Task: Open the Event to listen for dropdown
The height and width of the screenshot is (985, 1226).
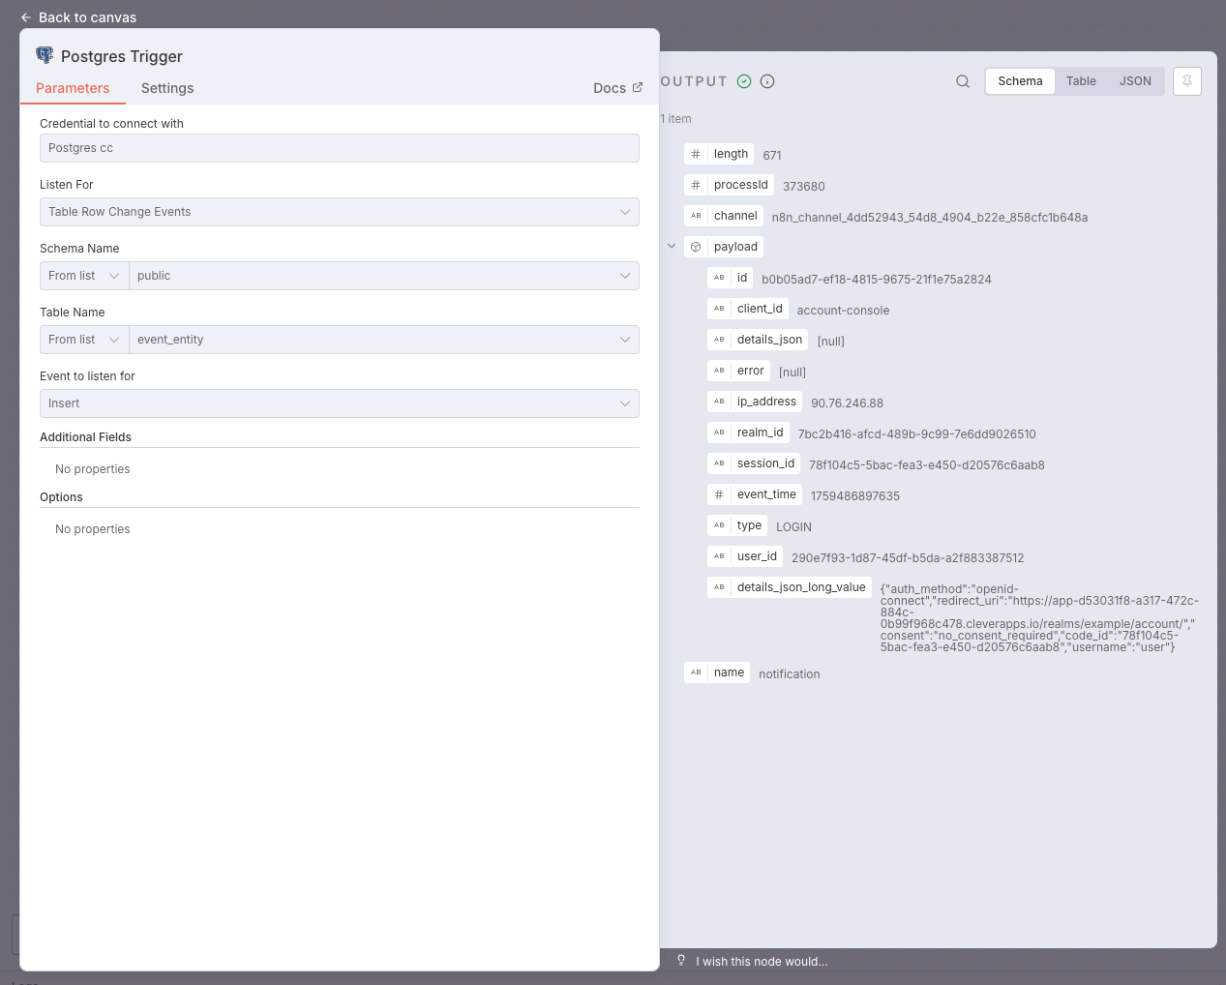Action: 339,403
